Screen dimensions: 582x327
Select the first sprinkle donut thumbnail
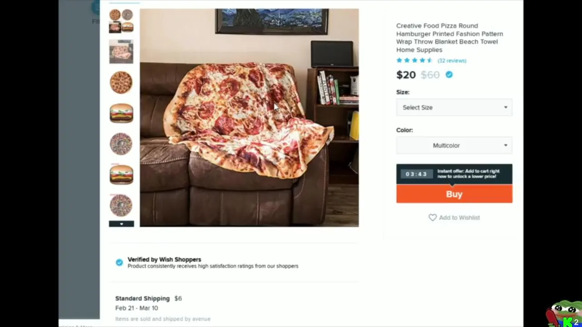pos(121,144)
